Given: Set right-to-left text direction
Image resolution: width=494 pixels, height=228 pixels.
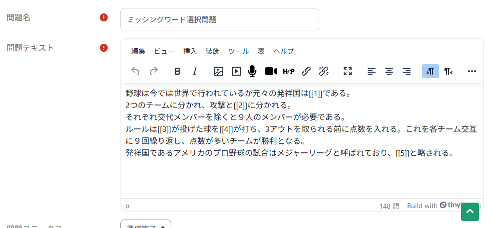Looking at the screenshot, I should coord(449,71).
